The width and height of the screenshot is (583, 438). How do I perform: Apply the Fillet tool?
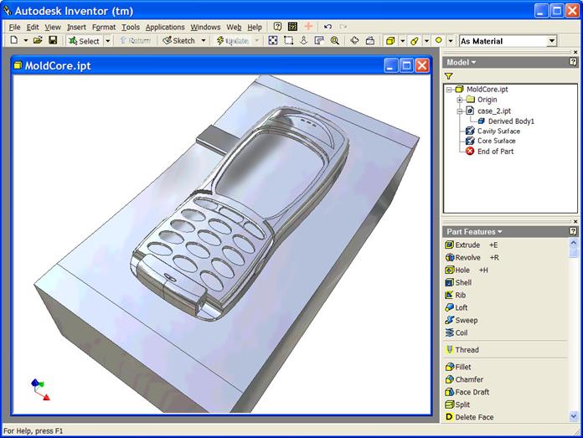[462, 367]
